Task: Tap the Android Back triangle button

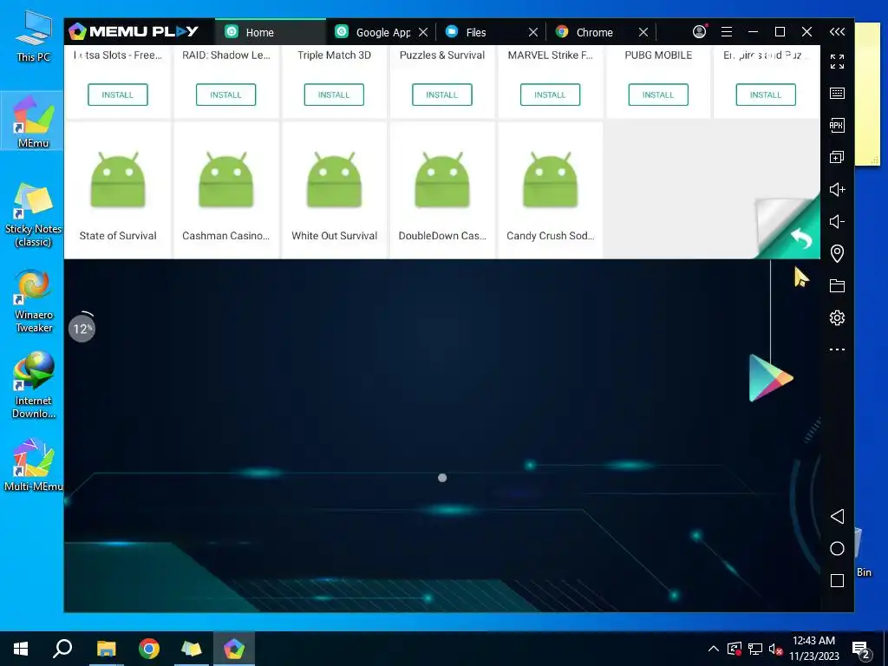Action: coord(837,516)
